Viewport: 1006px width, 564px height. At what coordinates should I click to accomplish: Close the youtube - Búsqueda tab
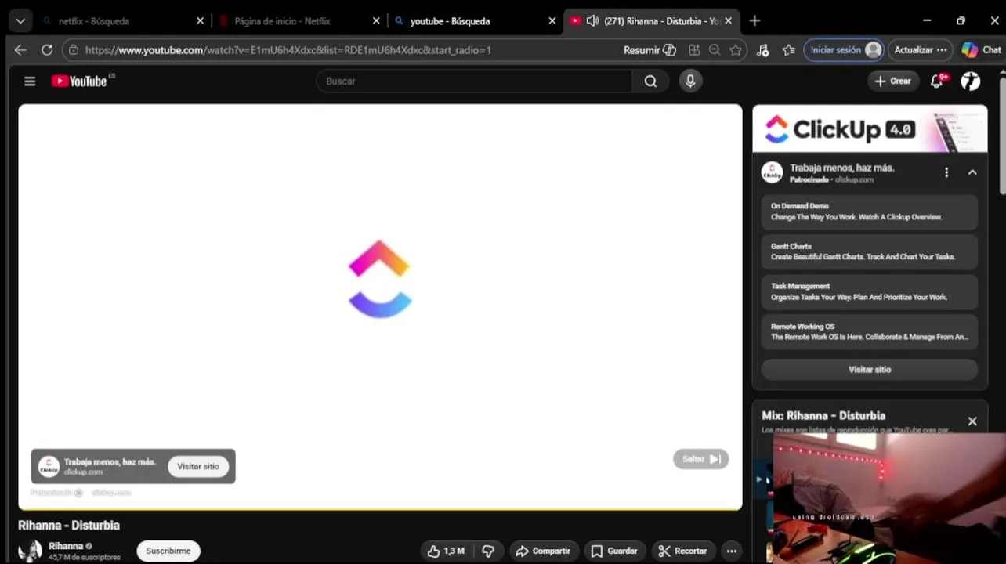(x=552, y=21)
